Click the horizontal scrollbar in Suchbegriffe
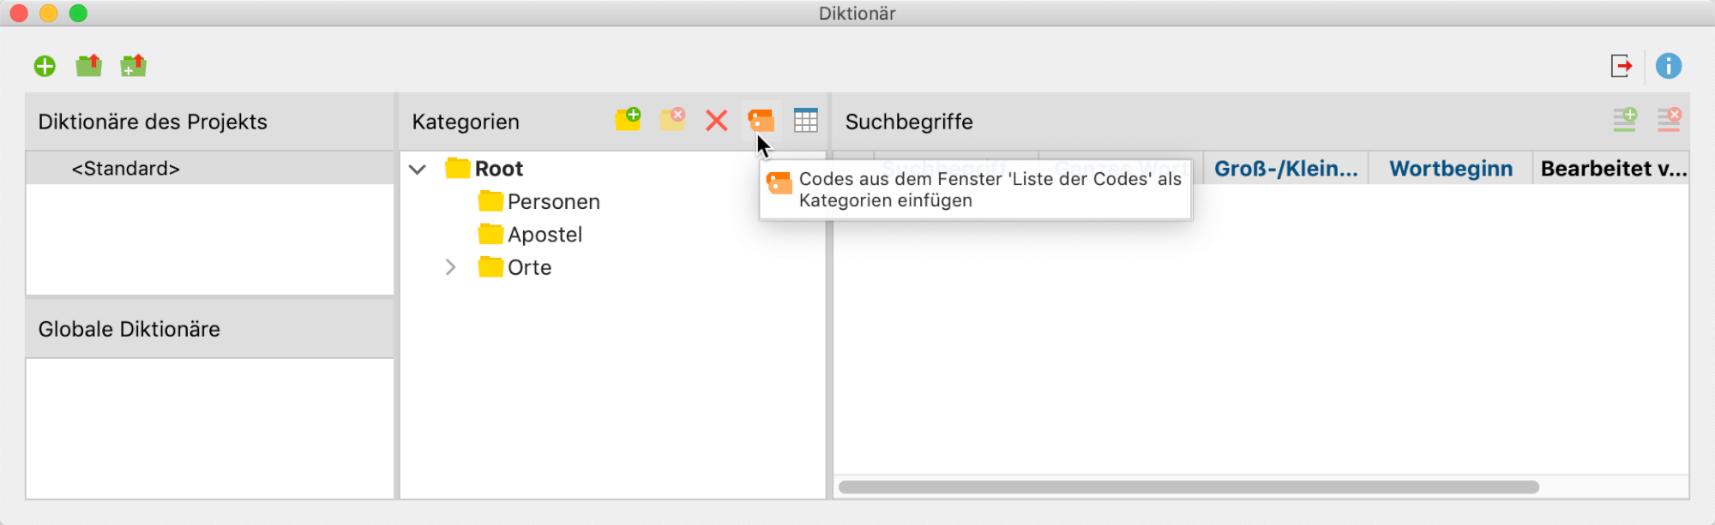 (1188, 487)
